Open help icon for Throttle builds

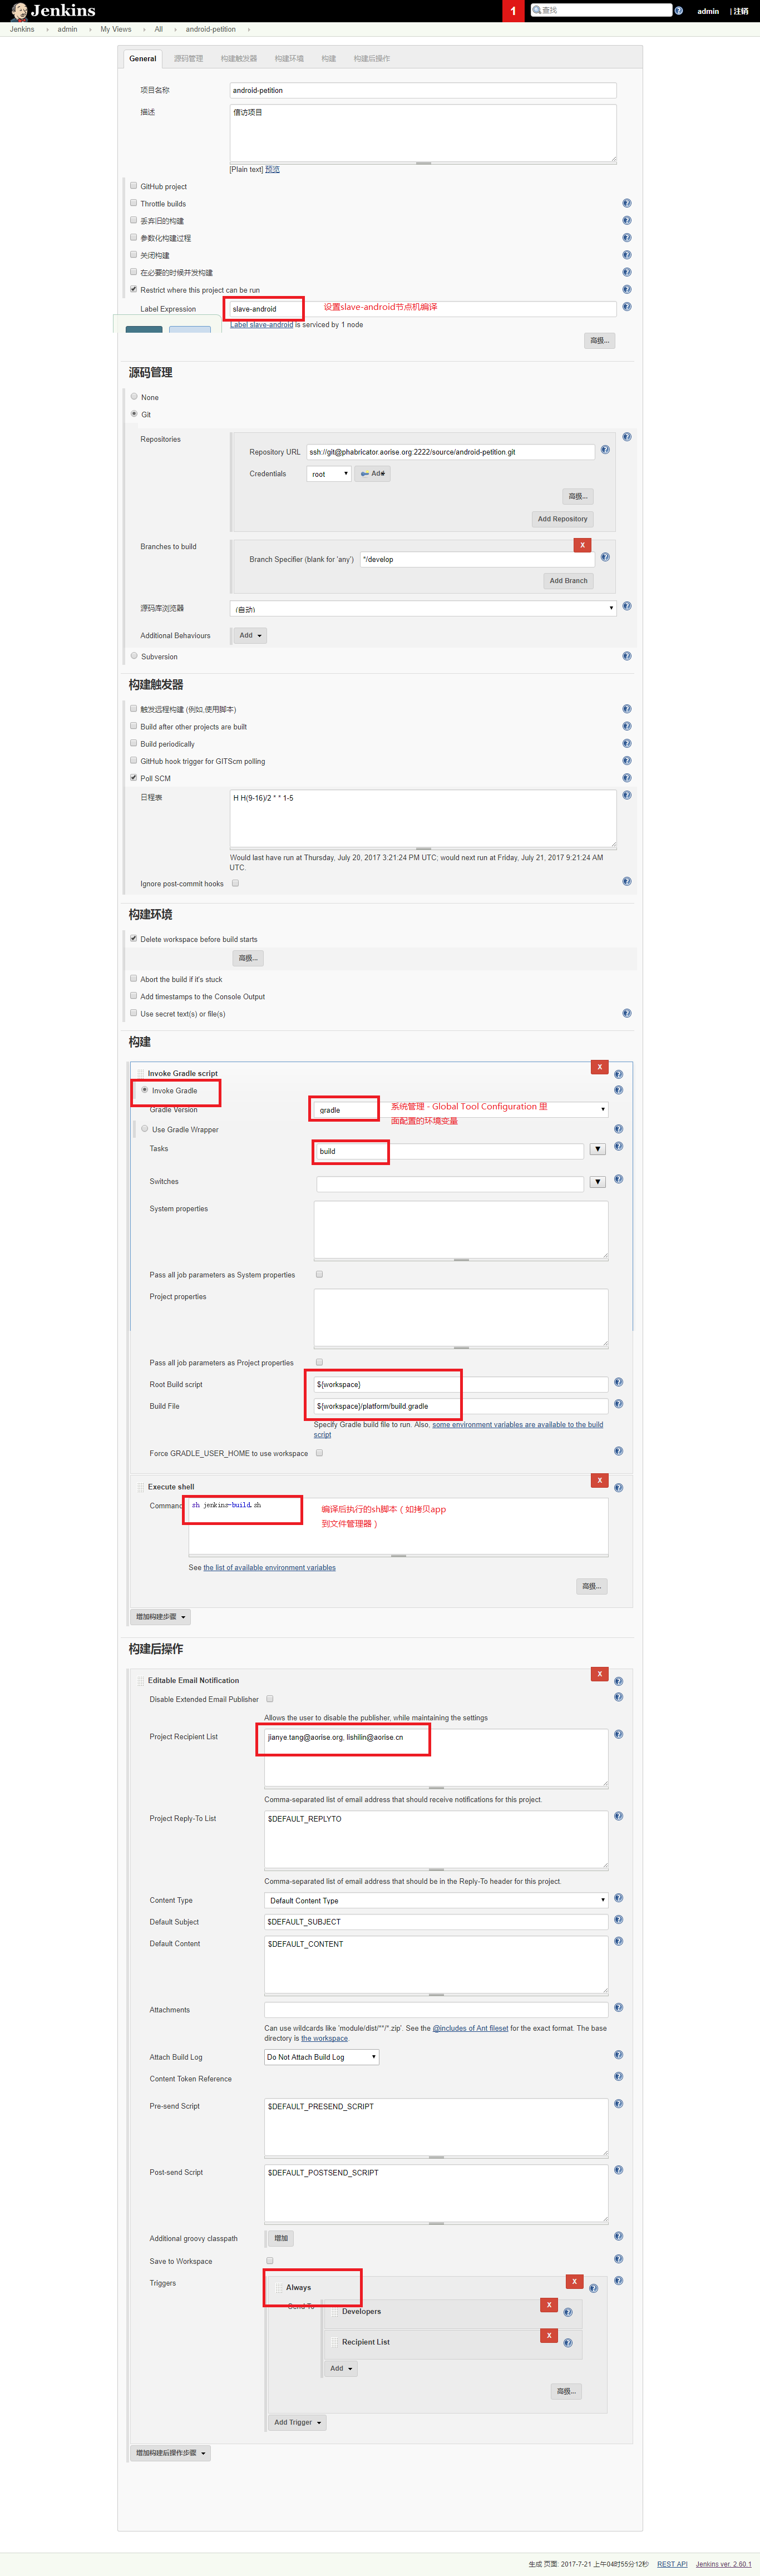pos(626,203)
